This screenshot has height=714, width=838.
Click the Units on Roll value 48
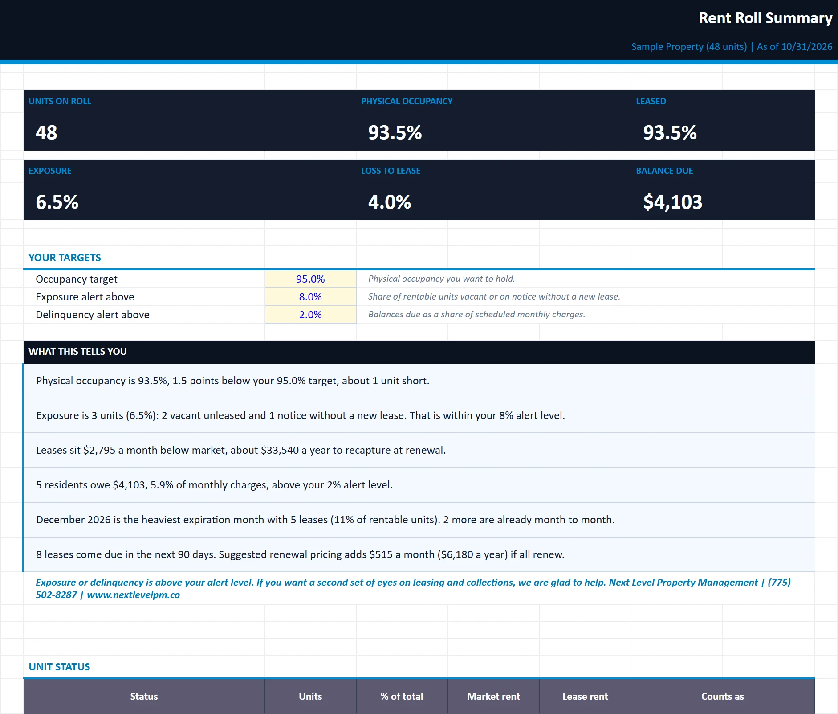[46, 132]
